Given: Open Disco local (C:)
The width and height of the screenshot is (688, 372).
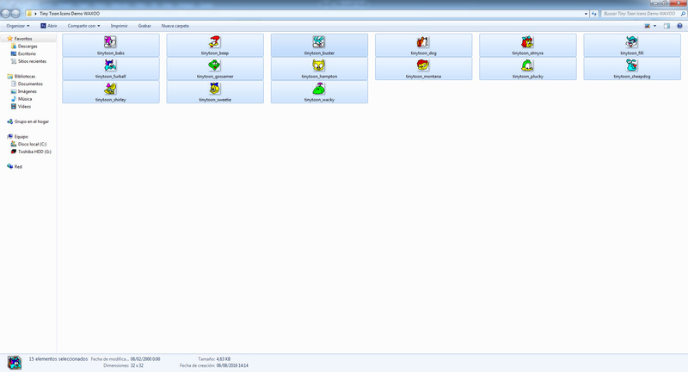Looking at the screenshot, I should (32, 144).
